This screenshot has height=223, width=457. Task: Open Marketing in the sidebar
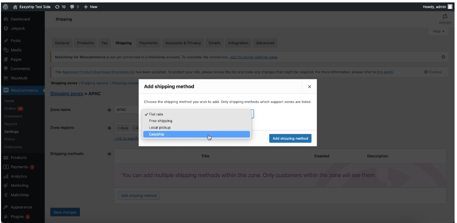[19, 185]
